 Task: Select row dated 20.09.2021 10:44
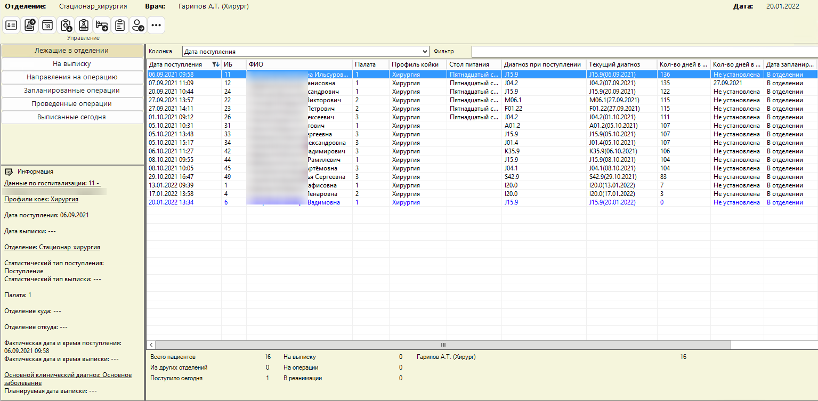point(482,92)
